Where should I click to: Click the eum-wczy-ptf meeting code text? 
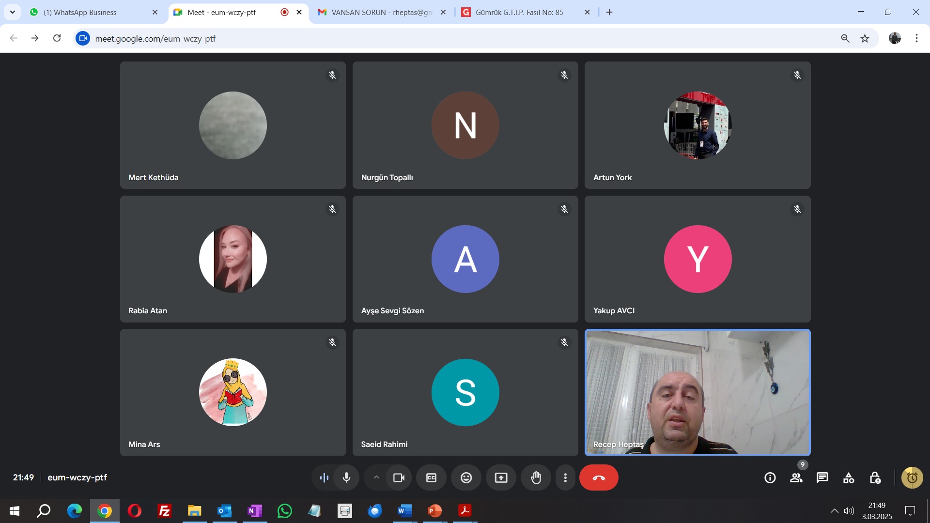pos(77,477)
